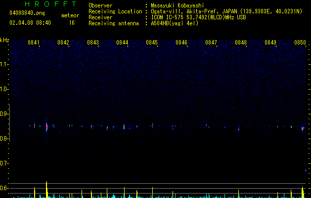311x198 pixels.
Task: Click the 0.9 kHz axis label
Action: click(4, 114)
